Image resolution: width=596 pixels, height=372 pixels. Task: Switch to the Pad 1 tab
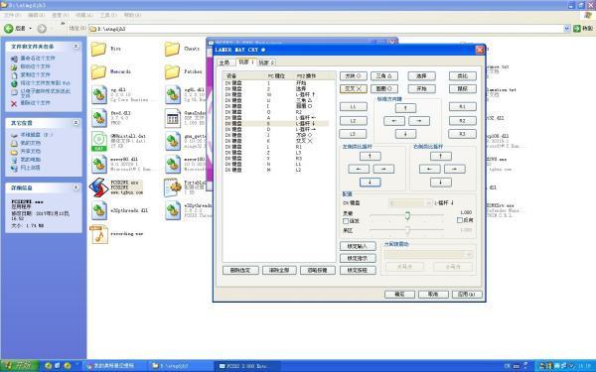pos(246,62)
